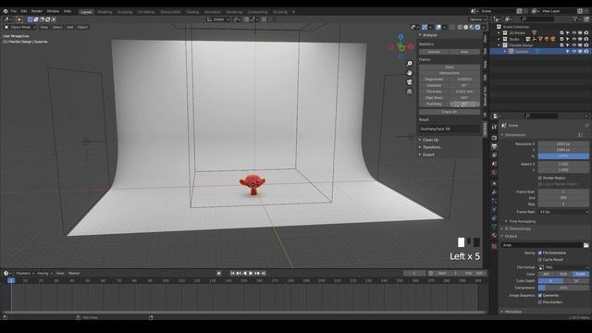This screenshot has width=592, height=333.
Task: Open Object Data mesh tab icon
Action: (x=494, y=227)
